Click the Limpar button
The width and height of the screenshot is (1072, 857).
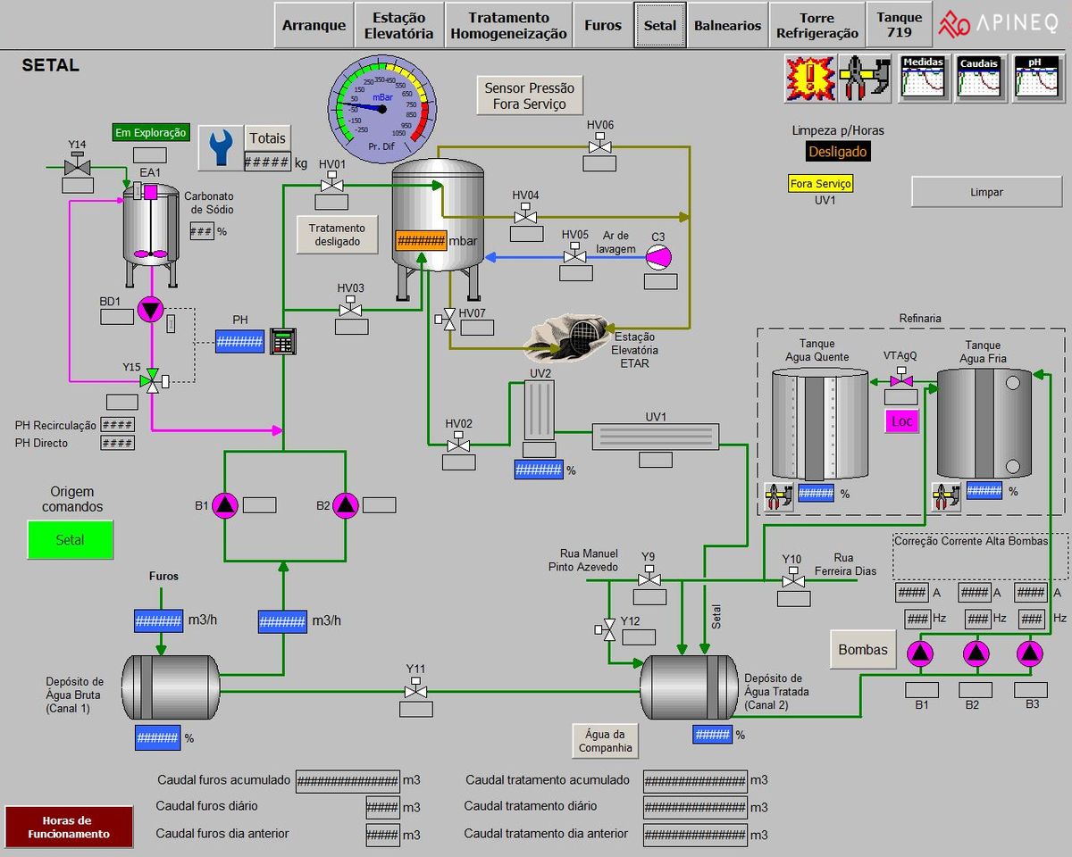coord(987,192)
